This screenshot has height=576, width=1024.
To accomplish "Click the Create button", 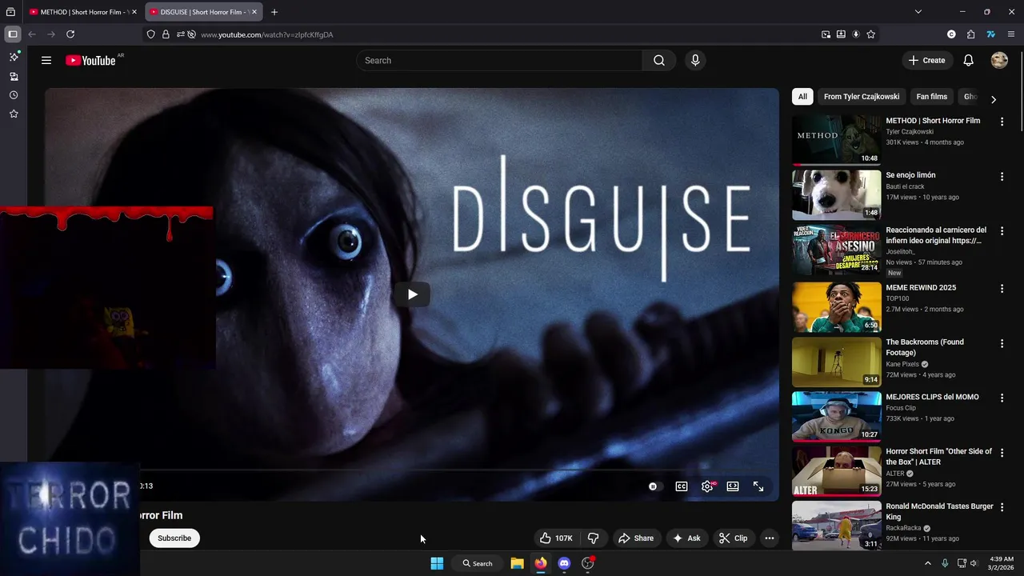I will click(x=926, y=60).
